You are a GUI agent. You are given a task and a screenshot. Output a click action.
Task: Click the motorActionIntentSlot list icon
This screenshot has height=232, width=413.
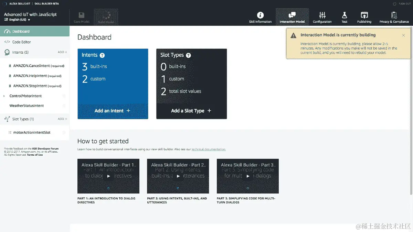(x=10, y=132)
